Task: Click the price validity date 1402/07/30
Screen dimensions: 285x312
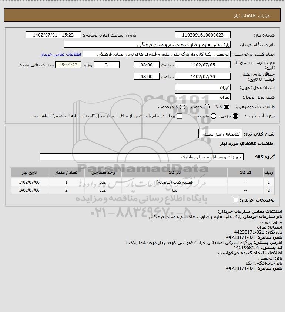Action: (x=202, y=76)
